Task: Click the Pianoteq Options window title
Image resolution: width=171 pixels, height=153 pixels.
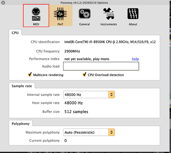Action: 84,3
